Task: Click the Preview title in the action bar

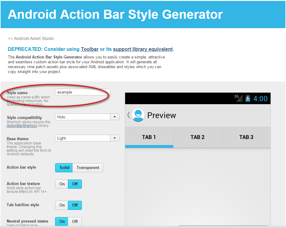Action: [161, 115]
